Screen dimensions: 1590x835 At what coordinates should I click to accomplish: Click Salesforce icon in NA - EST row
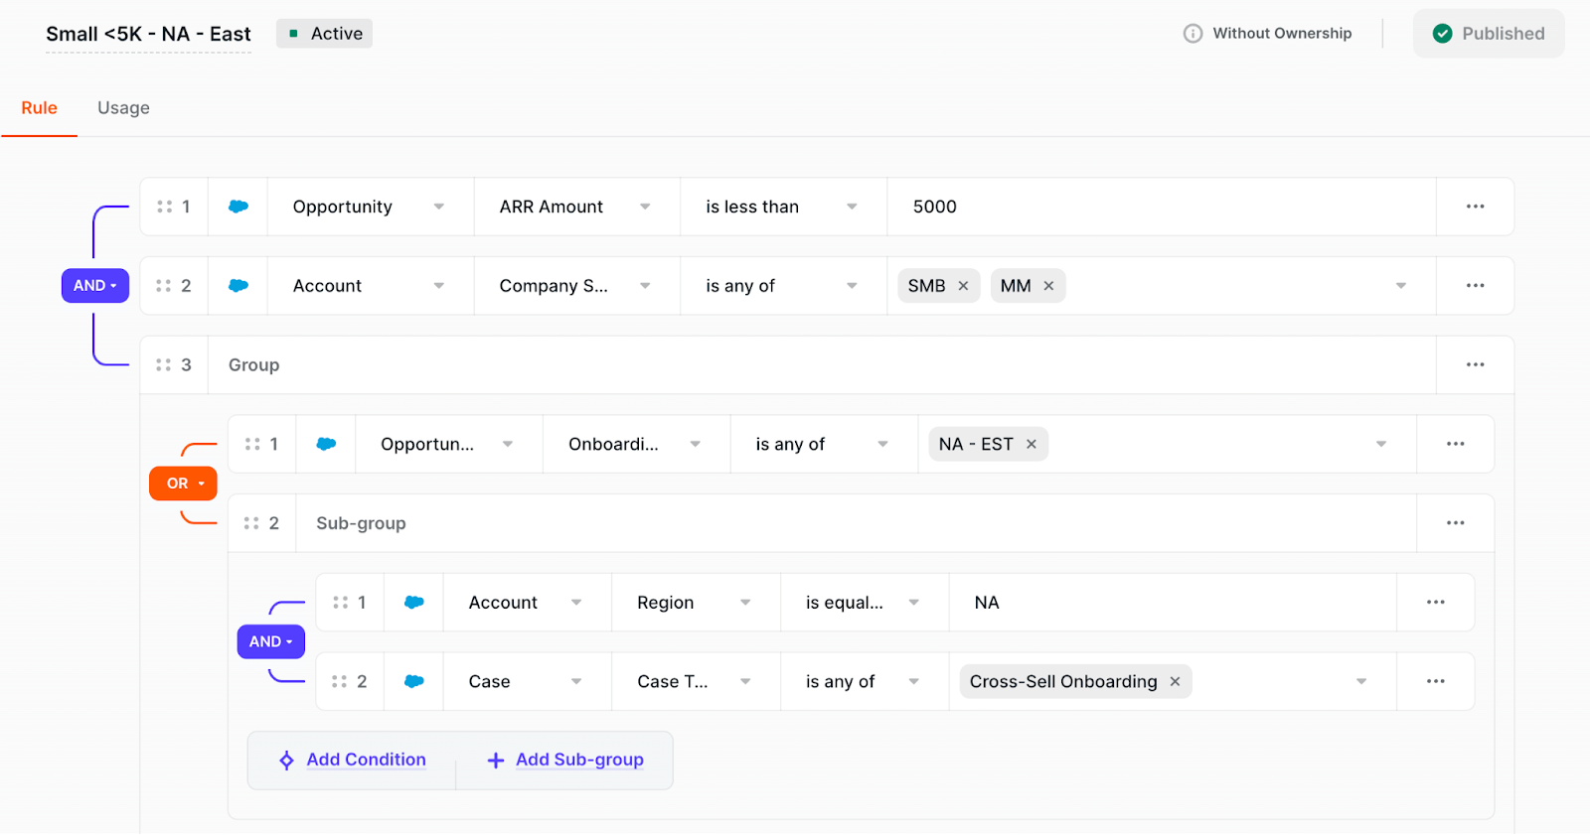coord(326,444)
